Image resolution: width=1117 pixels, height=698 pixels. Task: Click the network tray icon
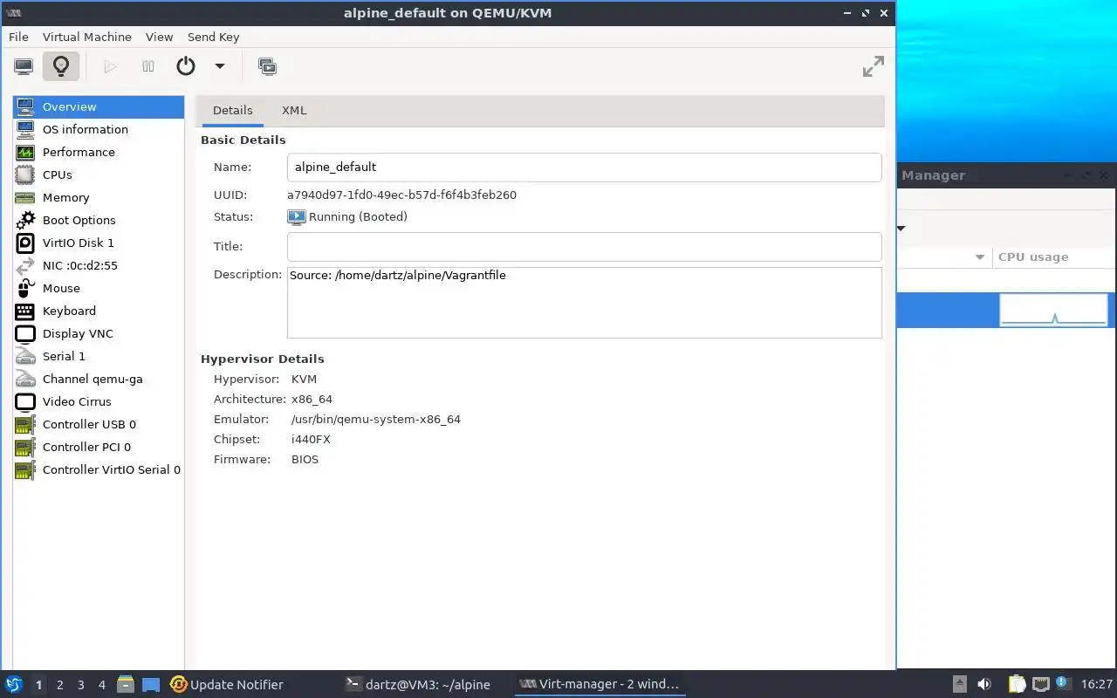(1040, 684)
